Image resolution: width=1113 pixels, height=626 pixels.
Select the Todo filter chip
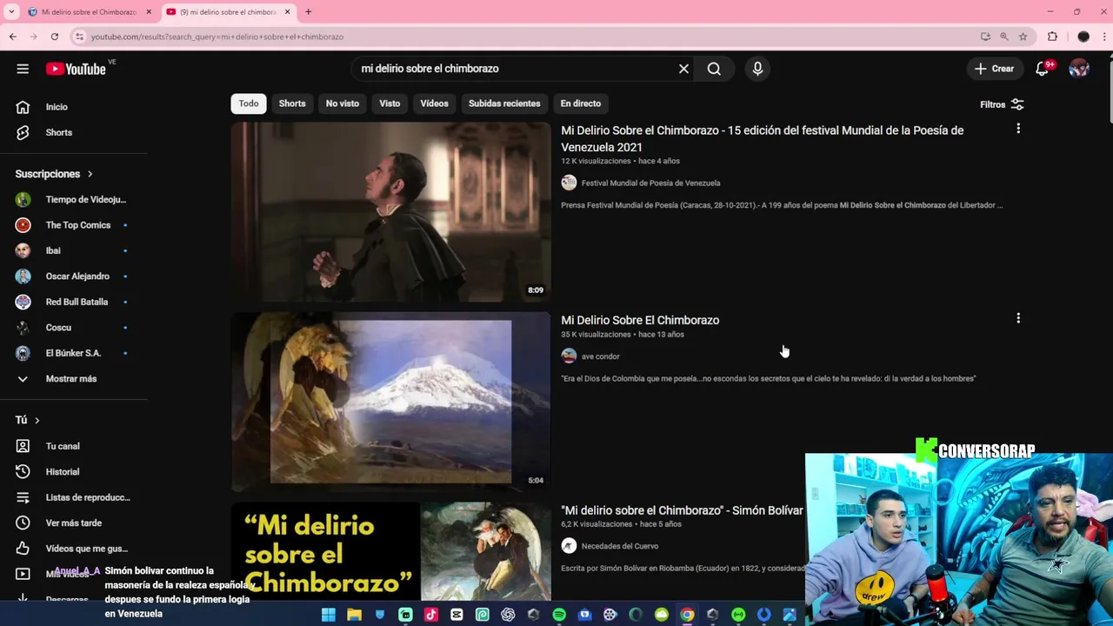point(249,103)
